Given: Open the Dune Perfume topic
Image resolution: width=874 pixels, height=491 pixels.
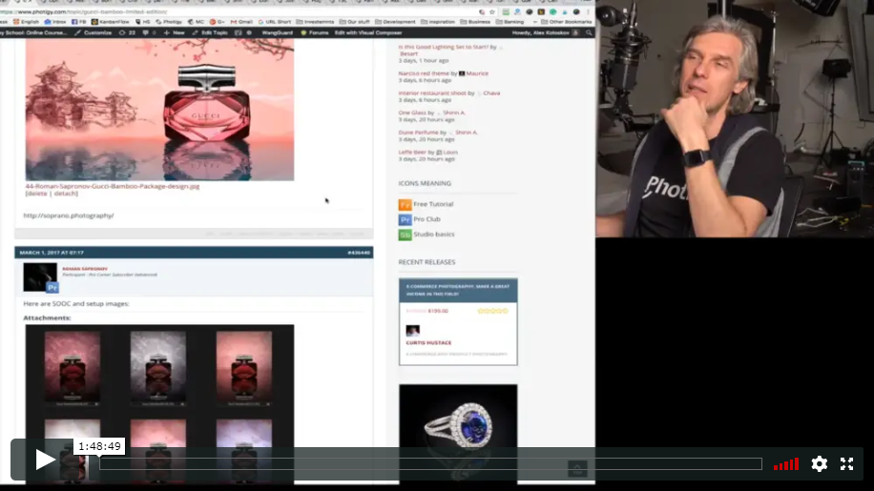Looking at the screenshot, I should click(x=418, y=133).
